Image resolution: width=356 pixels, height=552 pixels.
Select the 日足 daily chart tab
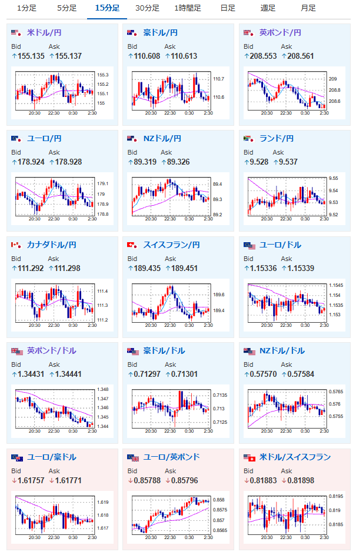point(228,8)
